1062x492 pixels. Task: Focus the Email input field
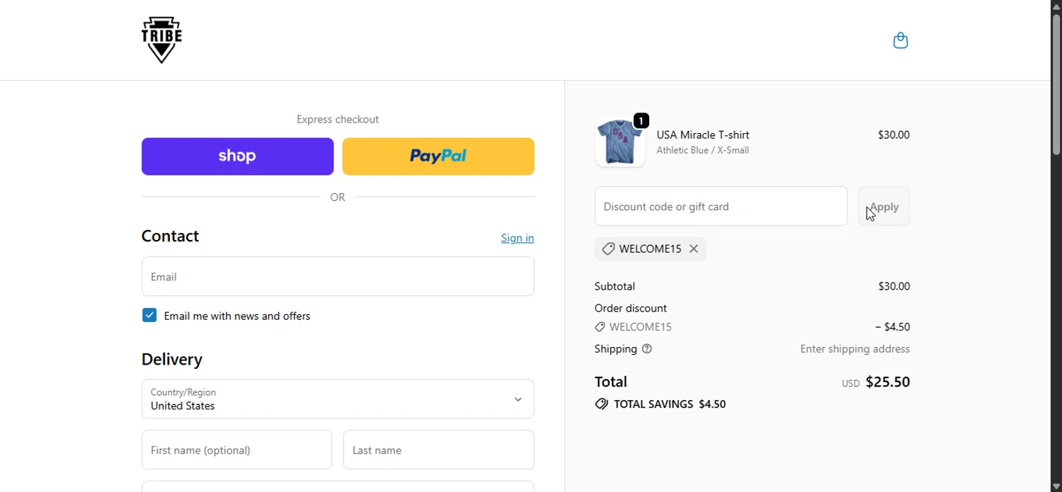[x=338, y=277]
